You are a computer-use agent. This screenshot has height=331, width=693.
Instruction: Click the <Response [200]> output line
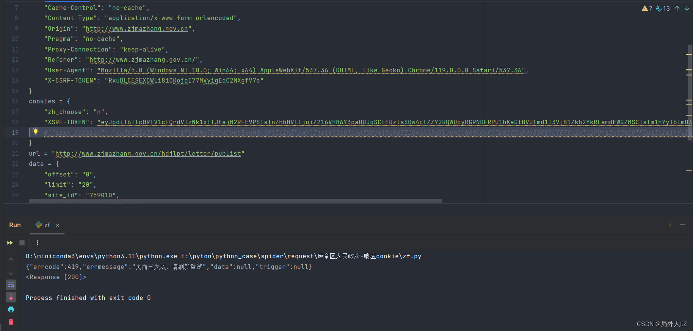pyautogui.click(x=56, y=277)
